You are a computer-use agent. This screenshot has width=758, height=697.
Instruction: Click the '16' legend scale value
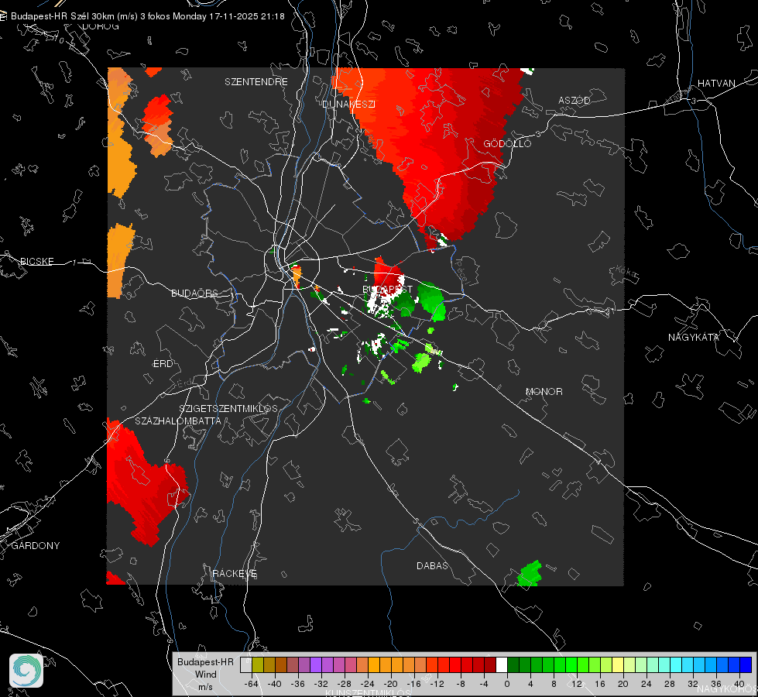[x=600, y=684]
